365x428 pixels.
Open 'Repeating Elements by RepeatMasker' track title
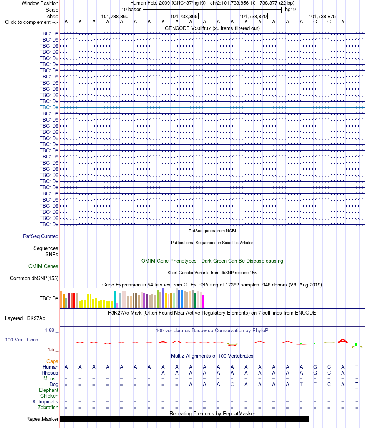pos(212,413)
